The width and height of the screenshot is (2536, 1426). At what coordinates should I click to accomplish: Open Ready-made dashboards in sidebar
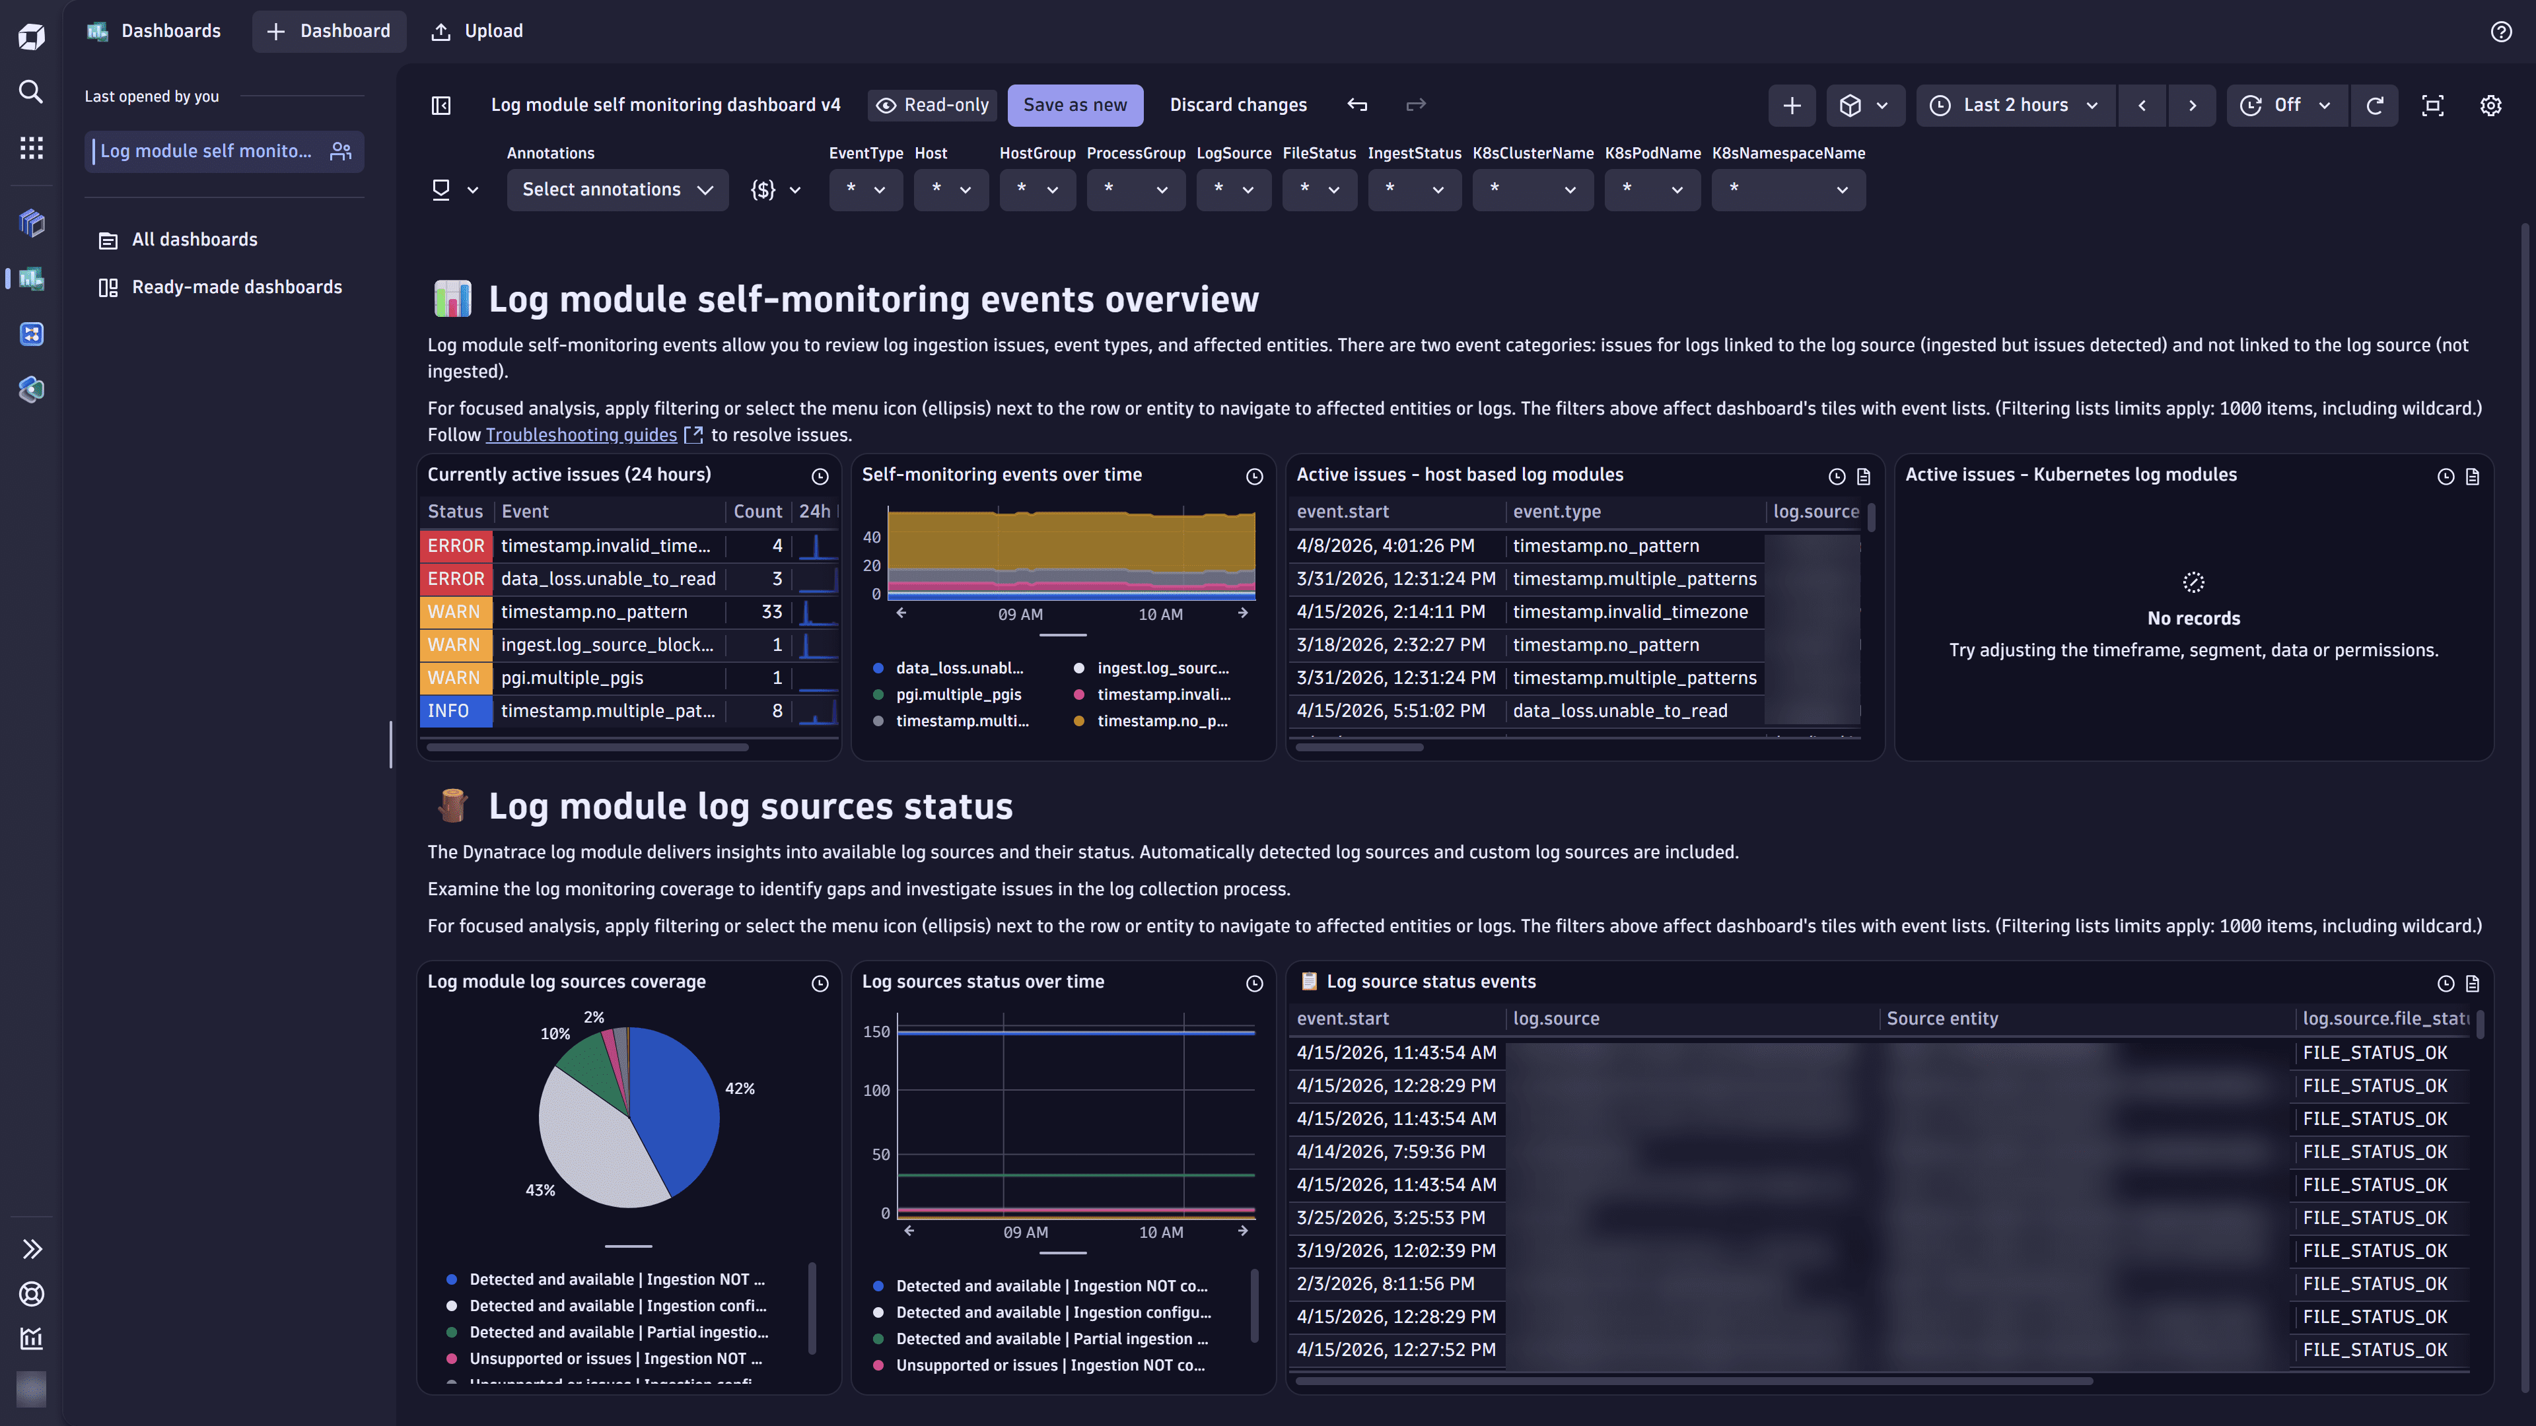point(236,287)
